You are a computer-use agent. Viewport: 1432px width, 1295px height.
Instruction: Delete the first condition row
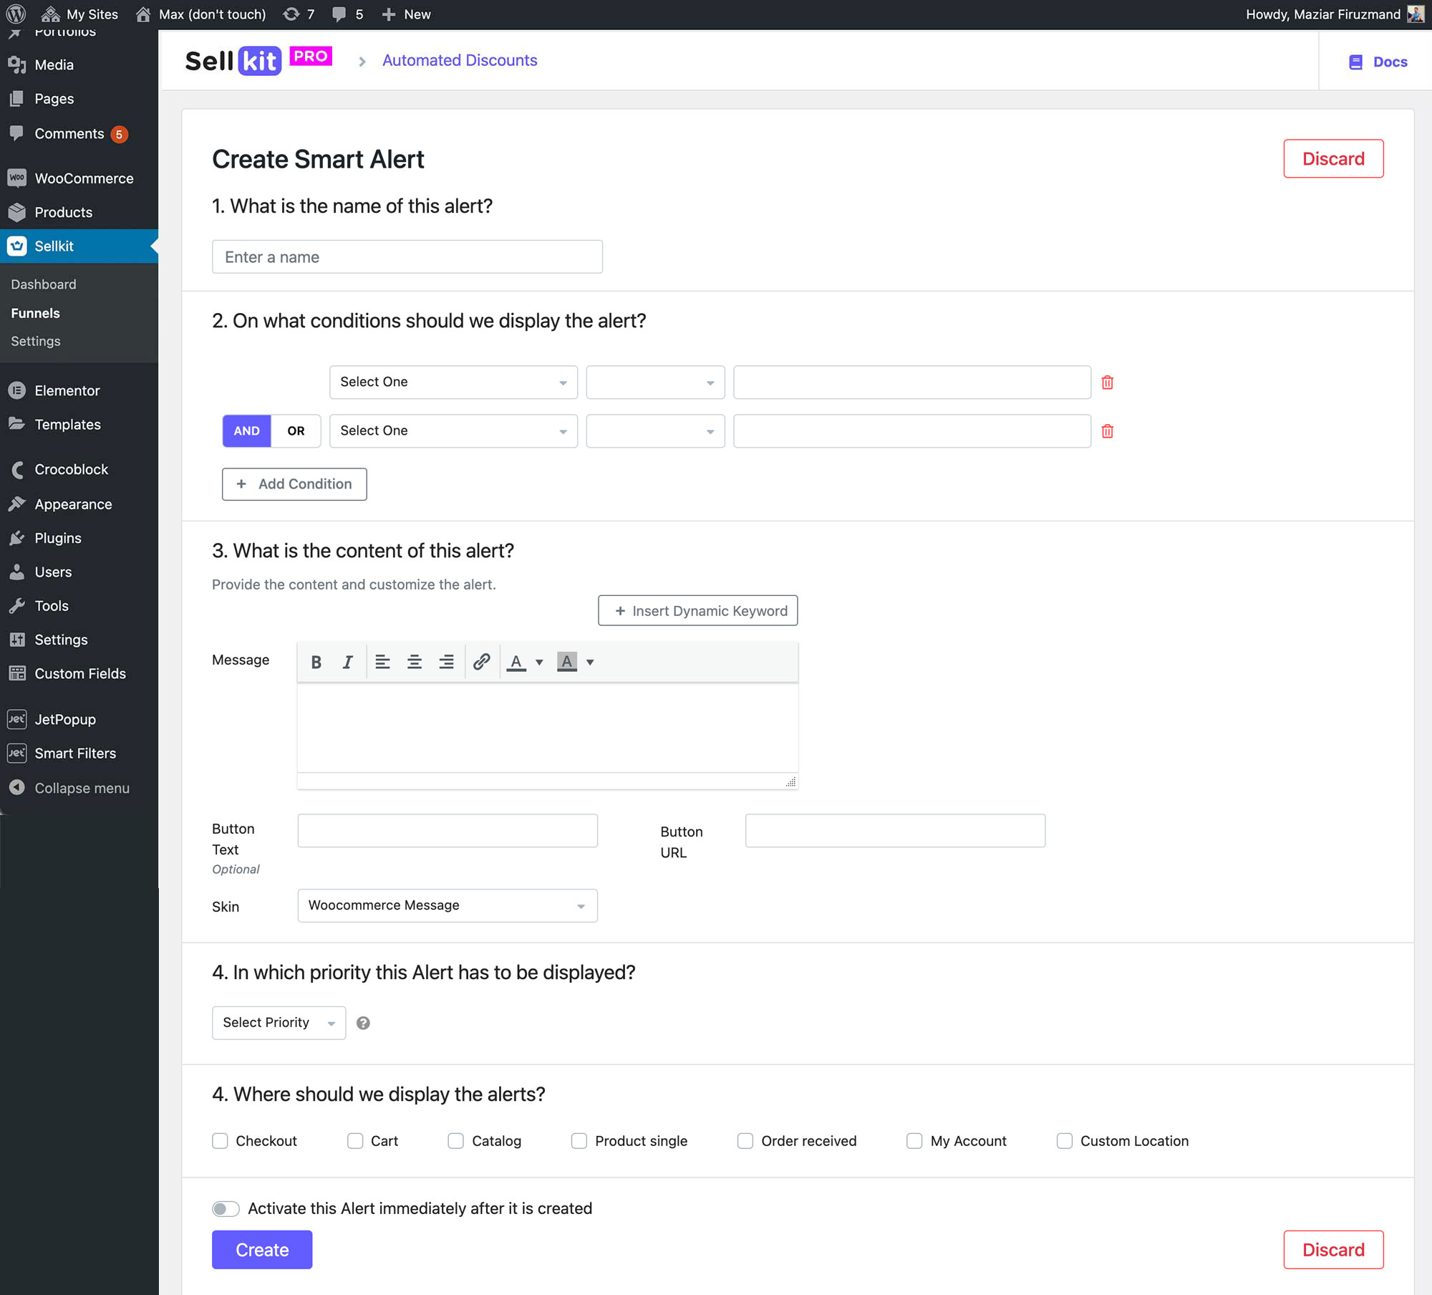click(x=1107, y=382)
